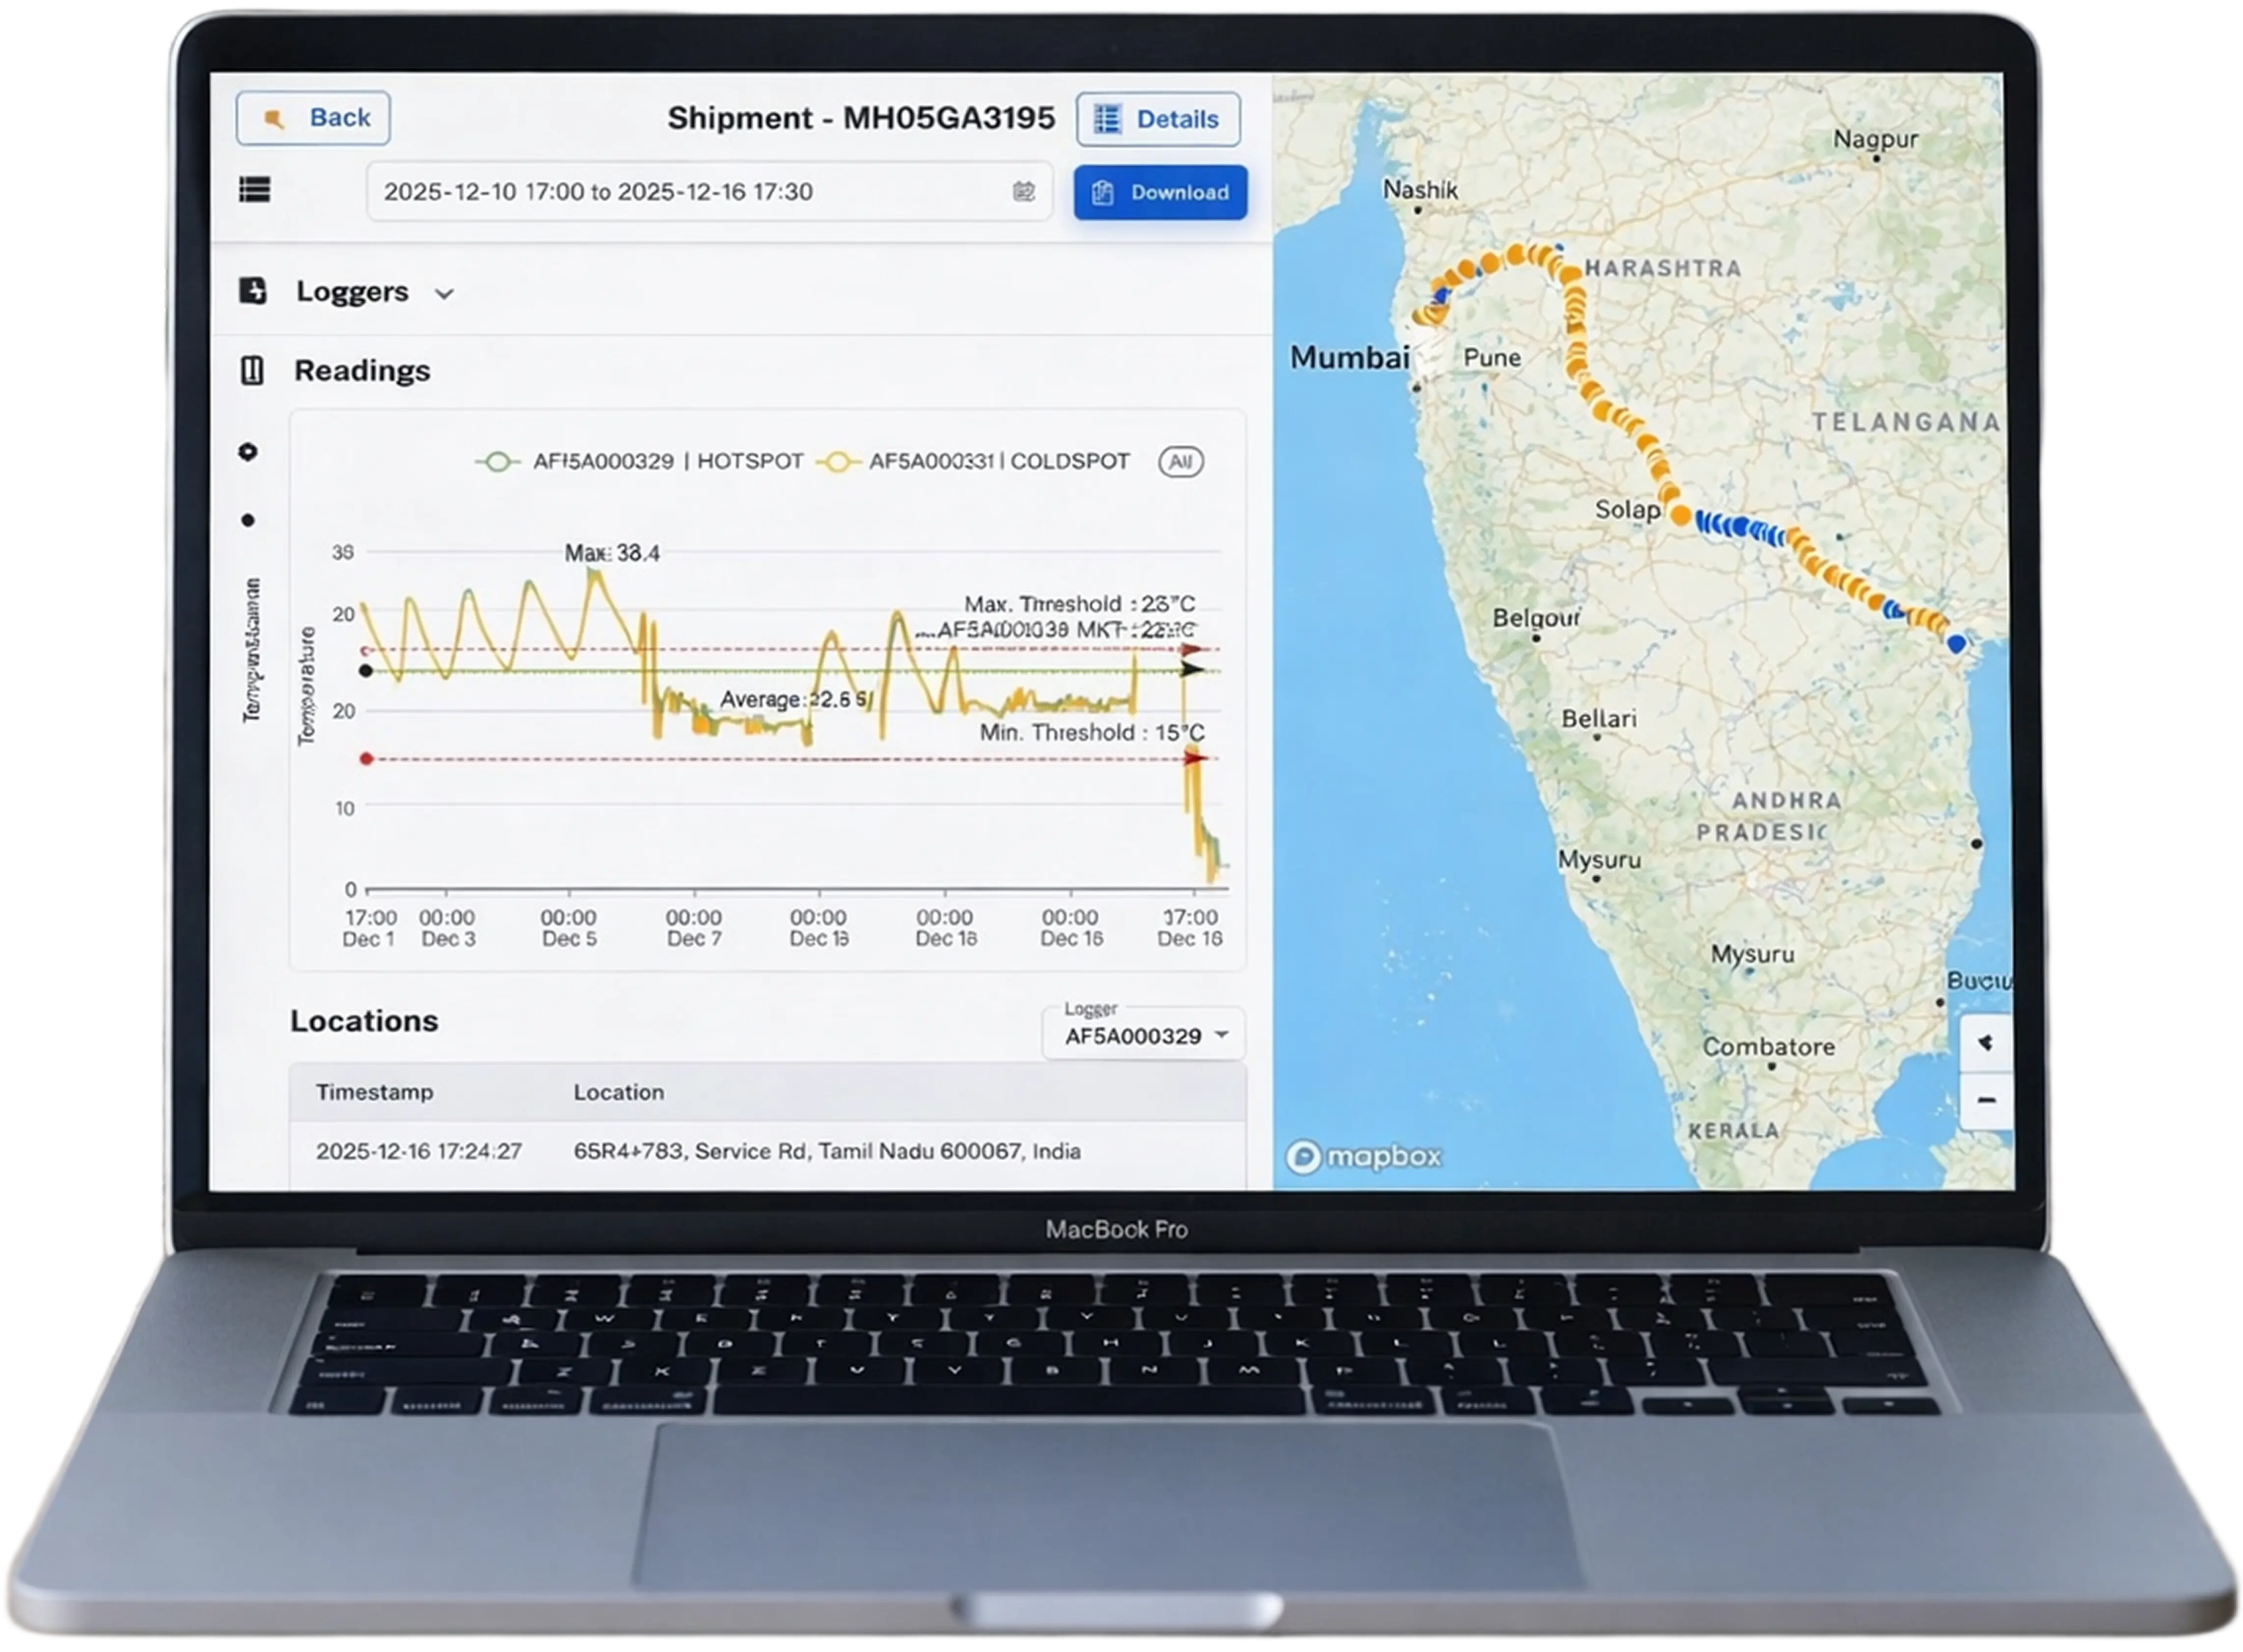Open the date range selector
The image size is (2243, 1652).
click(700, 191)
